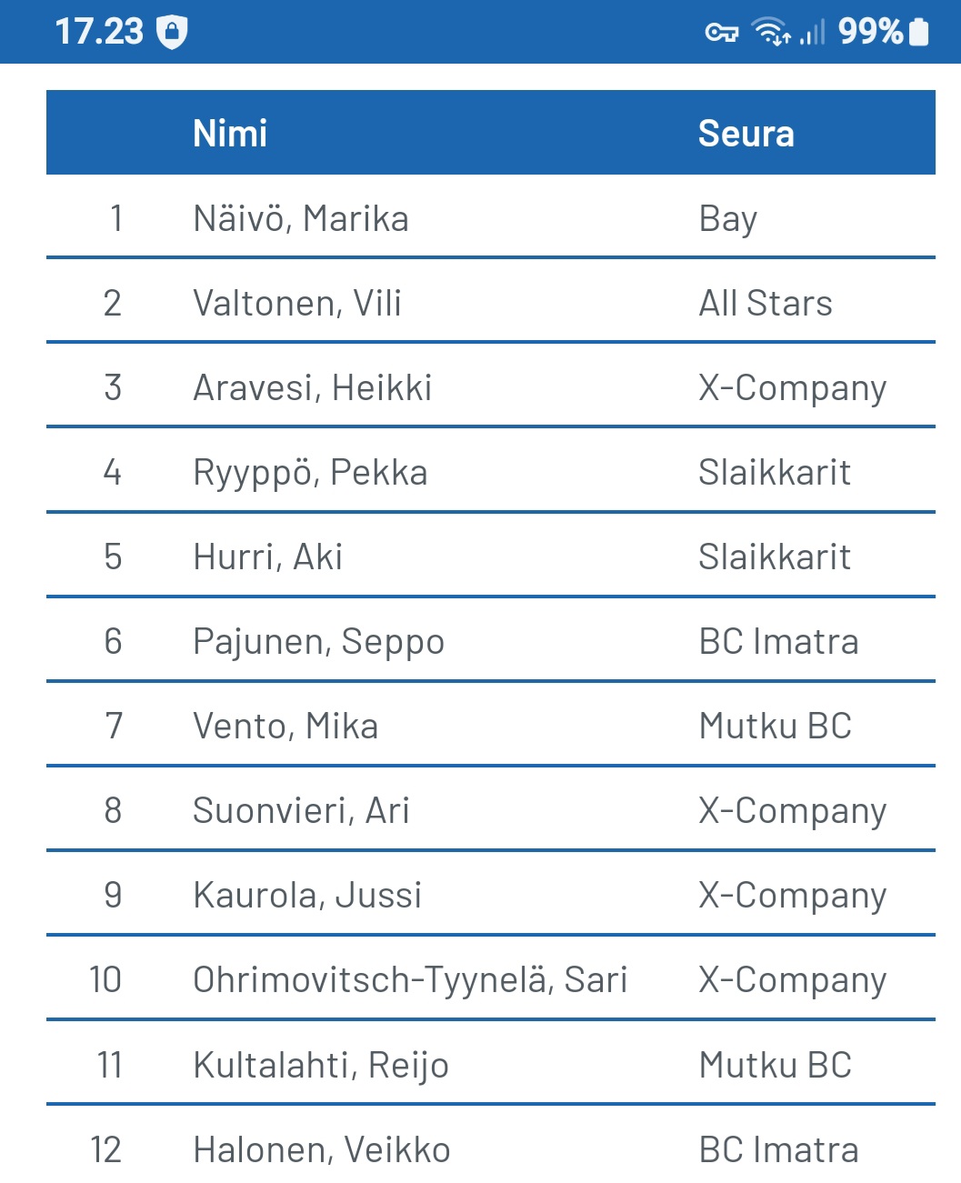Select Vento, Mika in the table
This screenshot has height=1183, width=961.
[285, 726]
